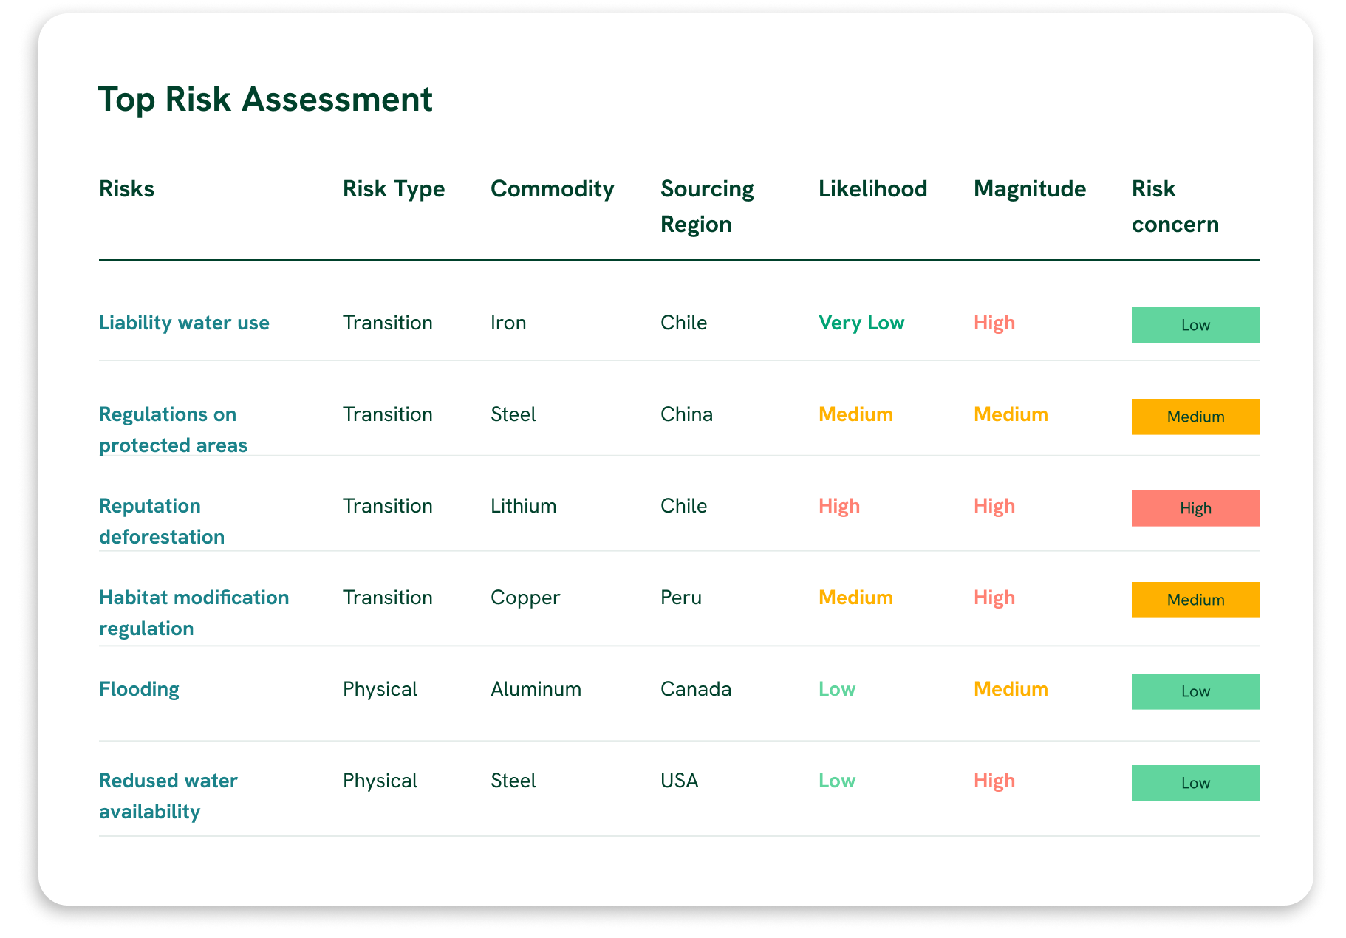
Task: Select Habitat modification regulation risk
Action: (194, 612)
